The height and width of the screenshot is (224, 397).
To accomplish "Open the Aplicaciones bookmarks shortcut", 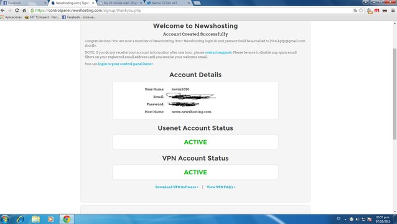I will 11,17.
